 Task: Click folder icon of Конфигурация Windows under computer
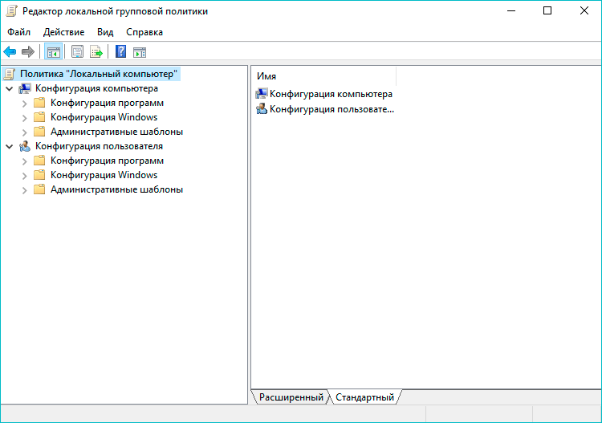click(39, 117)
